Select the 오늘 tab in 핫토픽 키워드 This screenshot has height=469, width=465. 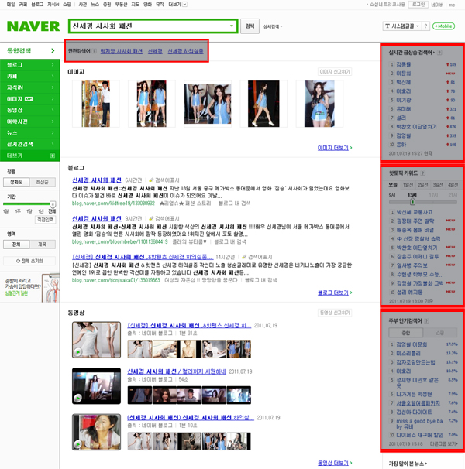point(393,185)
